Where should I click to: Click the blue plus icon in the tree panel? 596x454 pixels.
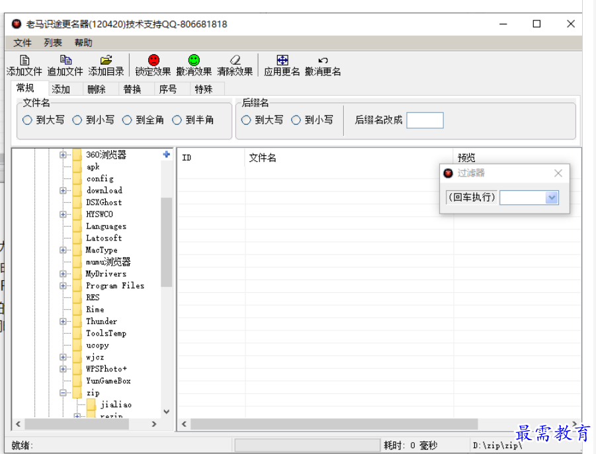pyautogui.click(x=167, y=154)
